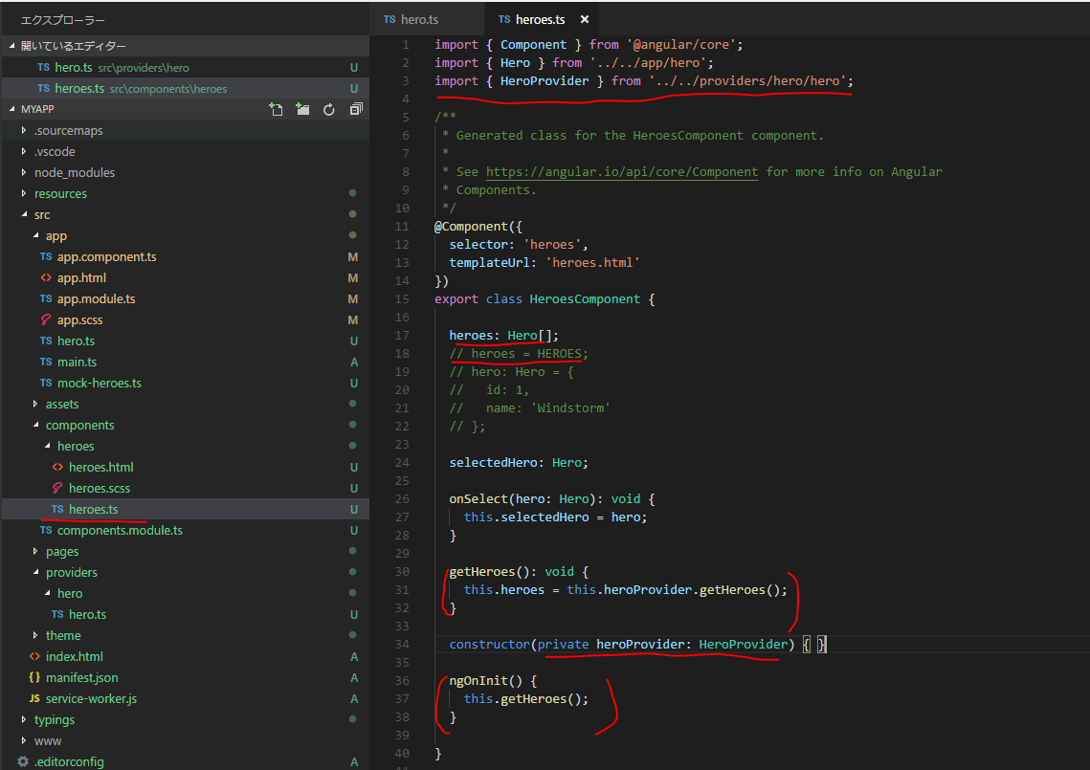Open mock-heroes.ts in the file tree
Image resolution: width=1090 pixels, height=770 pixels.
pyautogui.click(x=186, y=383)
